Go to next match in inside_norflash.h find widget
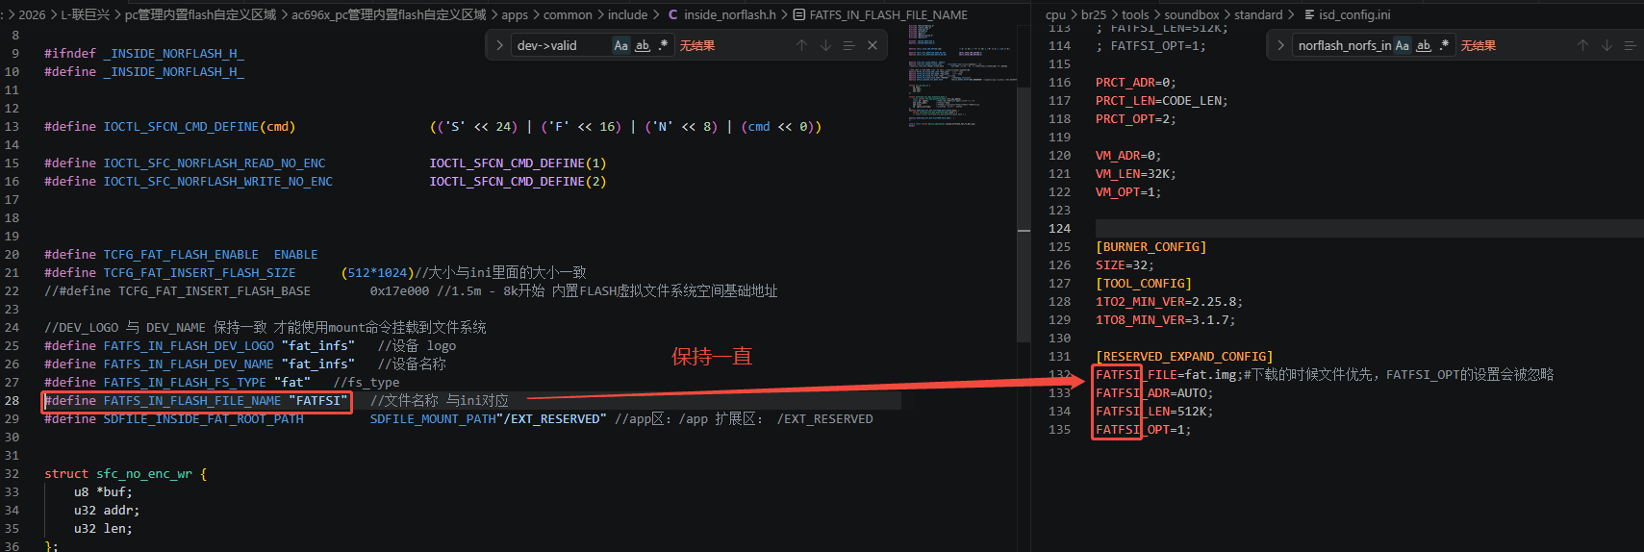The image size is (1644, 552). click(825, 45)
